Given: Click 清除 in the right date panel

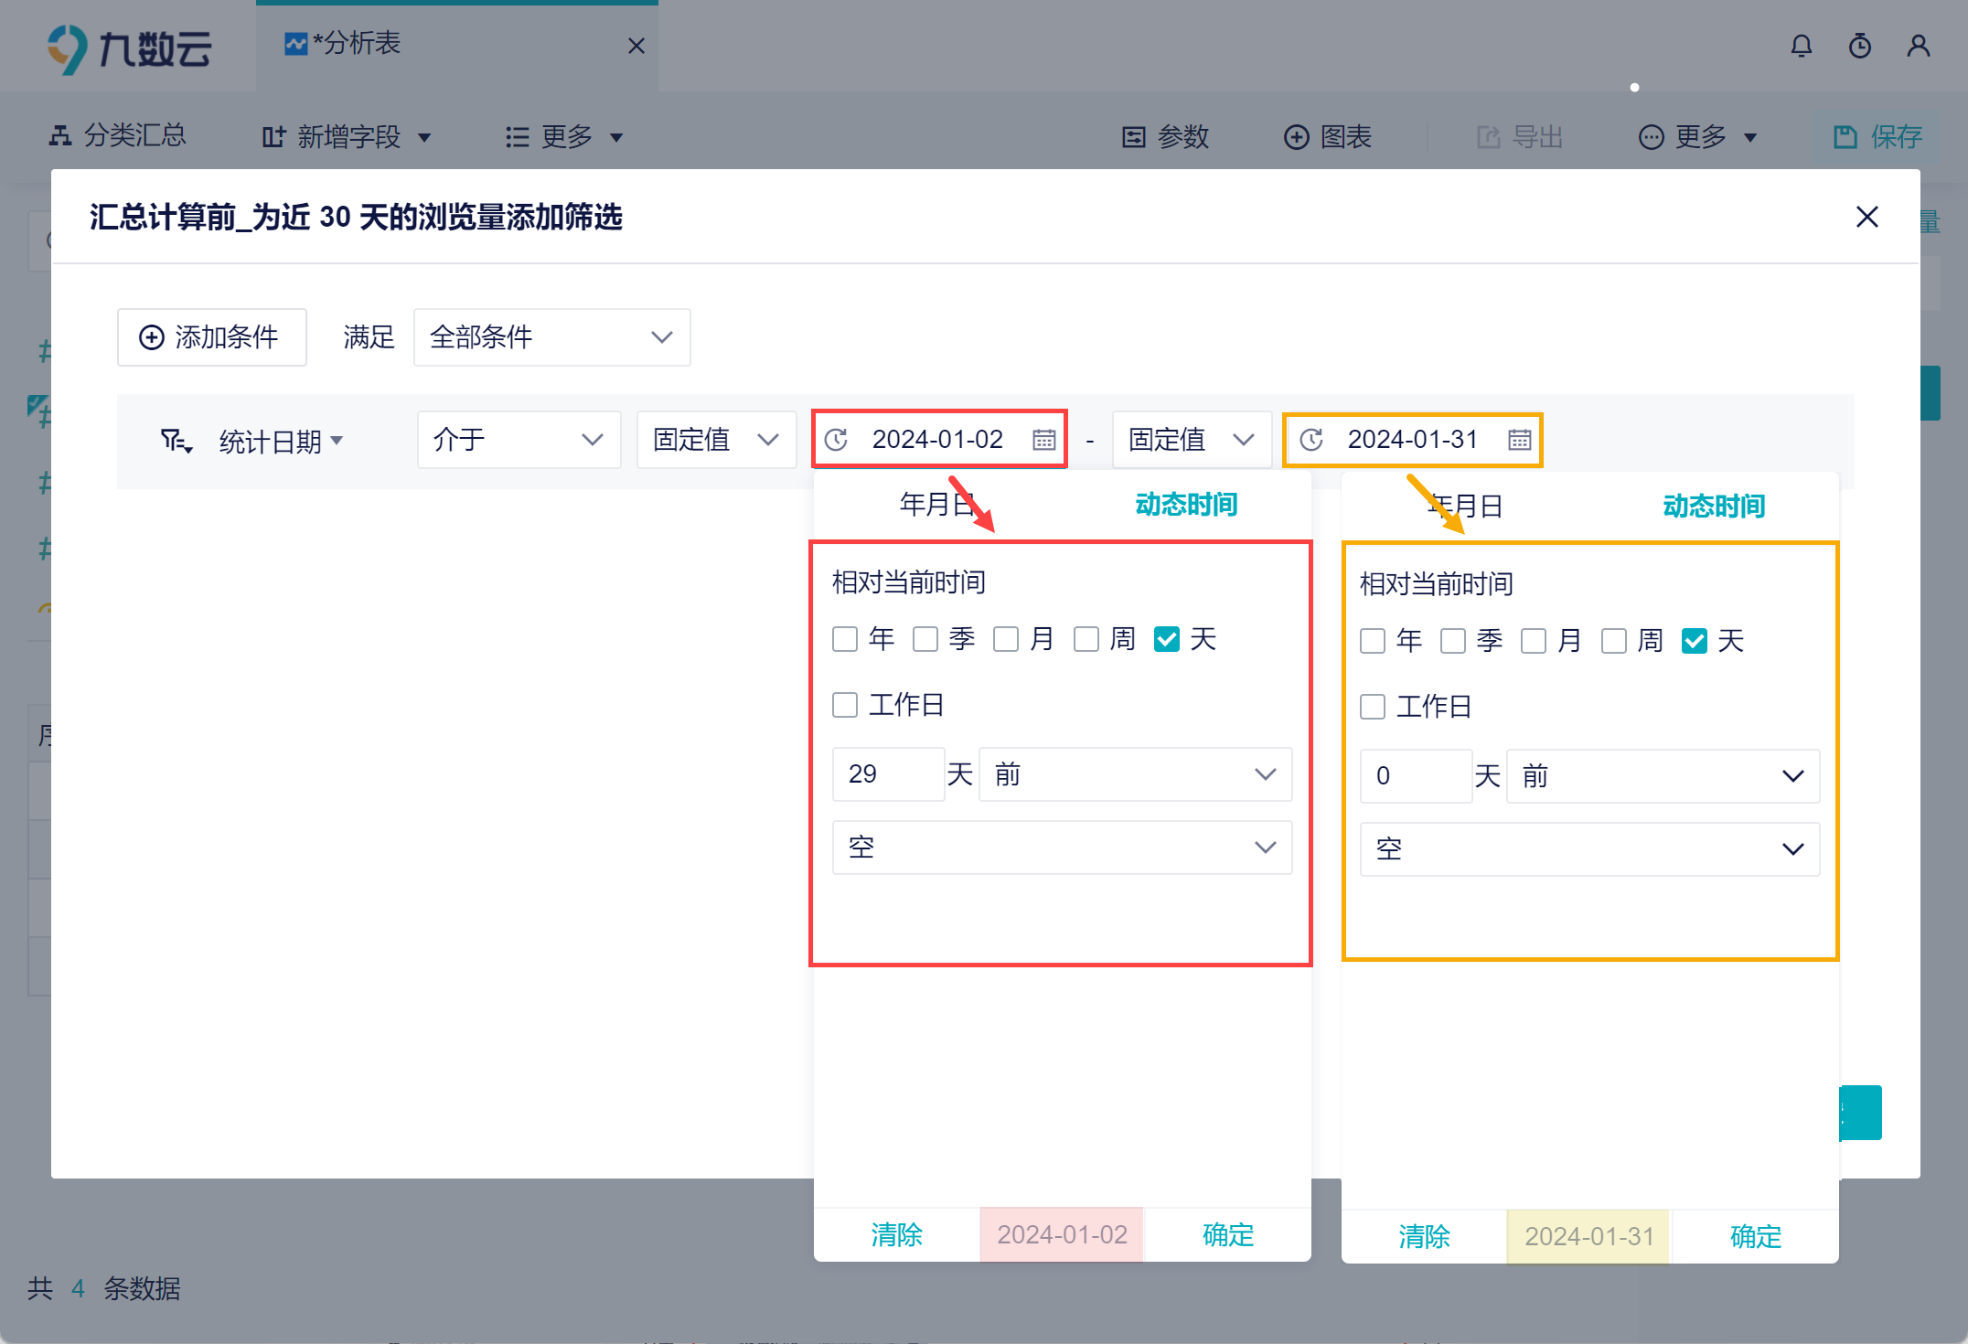Looking at the screenshot, I should tap(1424, 1237).
